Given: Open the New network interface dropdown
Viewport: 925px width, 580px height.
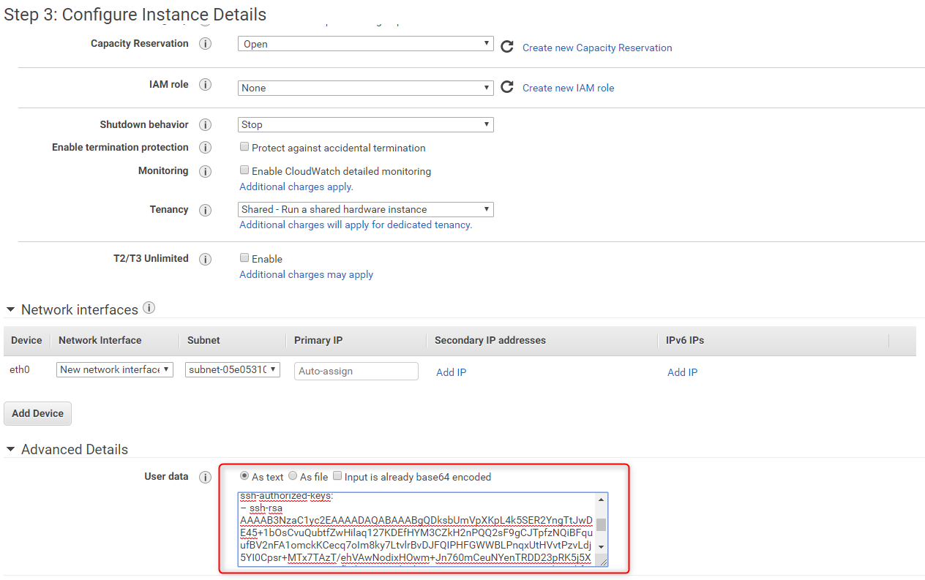Looking at the screenshot, I should [x=115, y=369].
